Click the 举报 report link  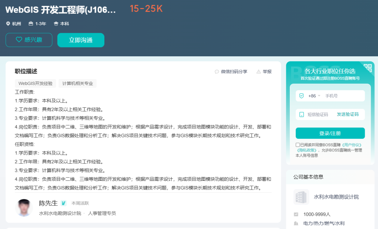coord(267,72)
